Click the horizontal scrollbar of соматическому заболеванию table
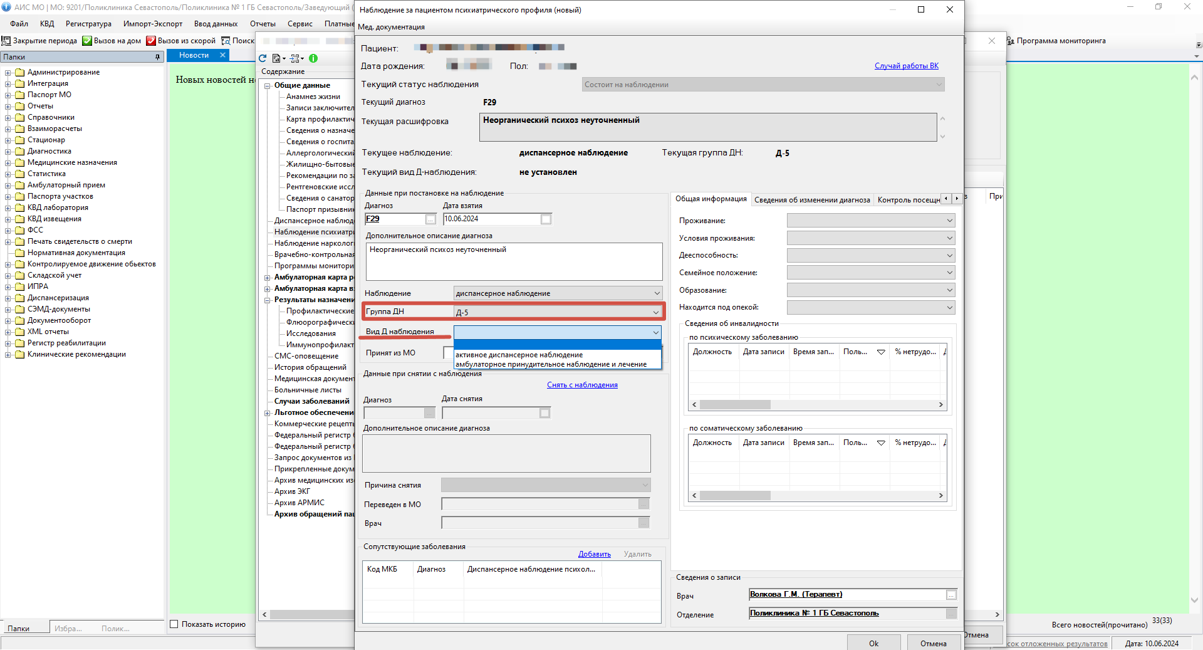 pos(817,496)
